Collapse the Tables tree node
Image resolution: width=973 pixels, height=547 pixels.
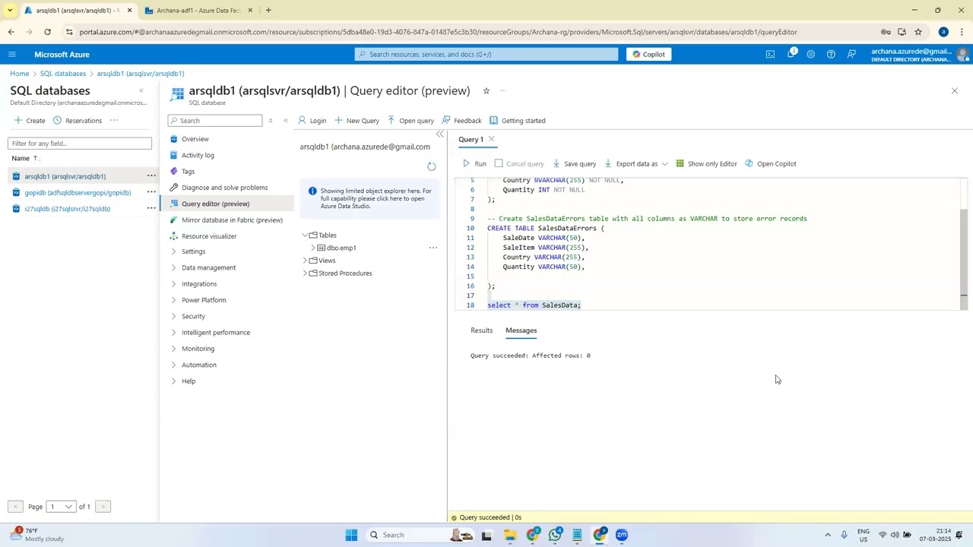305,236
